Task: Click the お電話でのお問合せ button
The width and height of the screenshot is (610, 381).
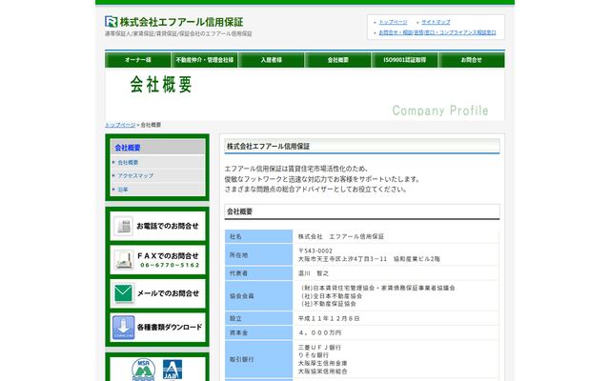Action: (157, 226)
